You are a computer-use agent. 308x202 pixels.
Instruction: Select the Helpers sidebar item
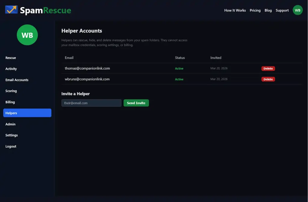coord(27,113)
